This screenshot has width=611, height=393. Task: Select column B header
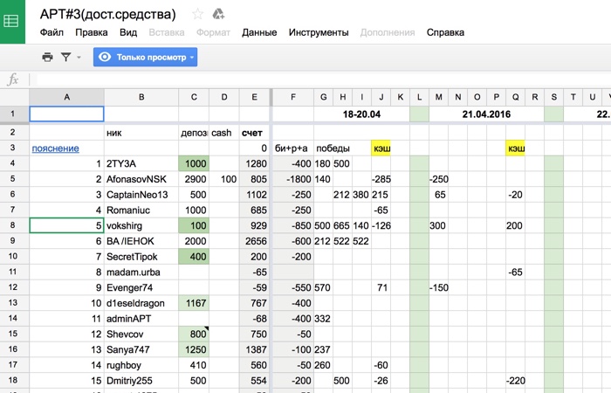pyautogui.click(x=141, y=97)
